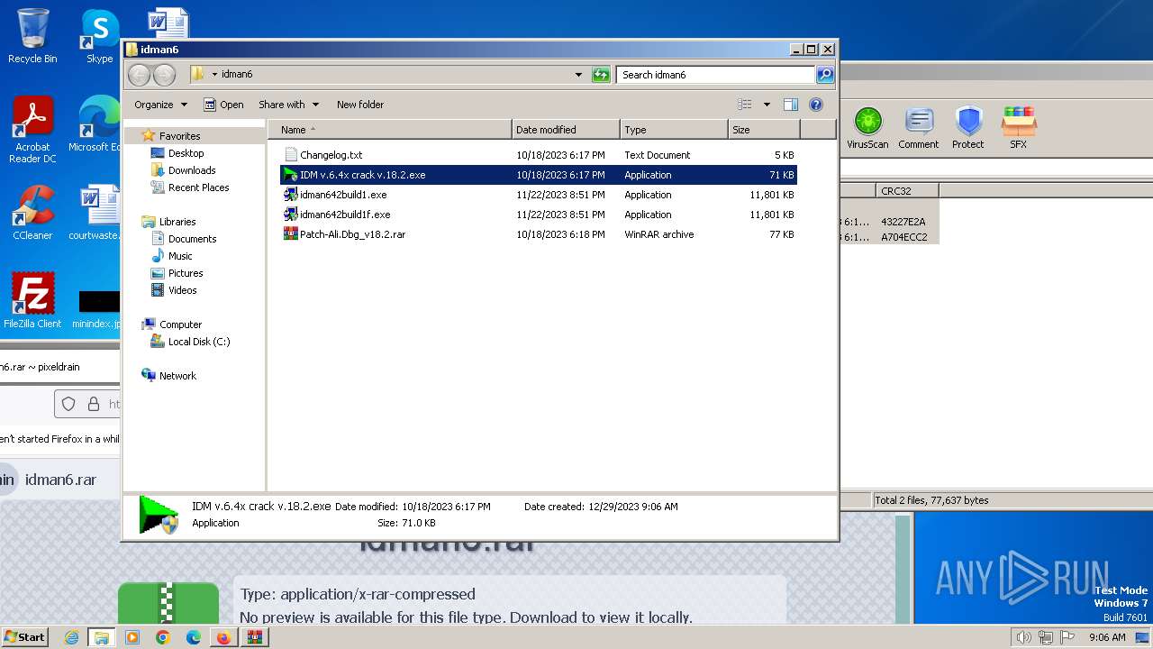This screenshot has height=649, width=1153.
Task: Select Network in the navigation pane
Action: tap(177, 376)
